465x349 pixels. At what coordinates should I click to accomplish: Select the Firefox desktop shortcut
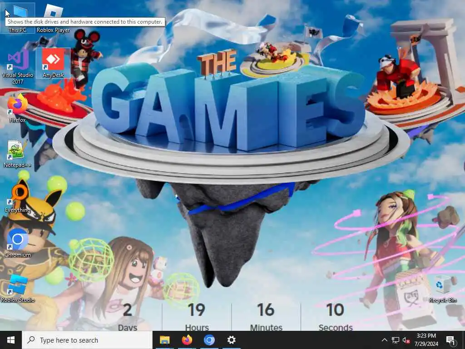(18, 108)
